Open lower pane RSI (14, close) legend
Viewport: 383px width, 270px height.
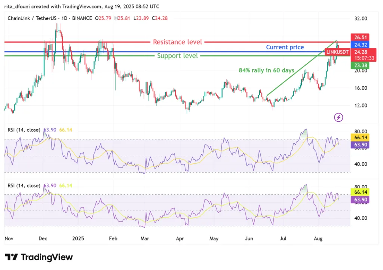24,185
